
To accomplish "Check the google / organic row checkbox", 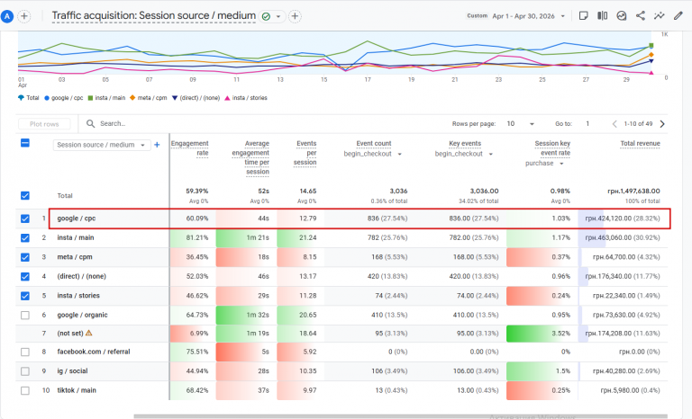I will click(25, 315).
